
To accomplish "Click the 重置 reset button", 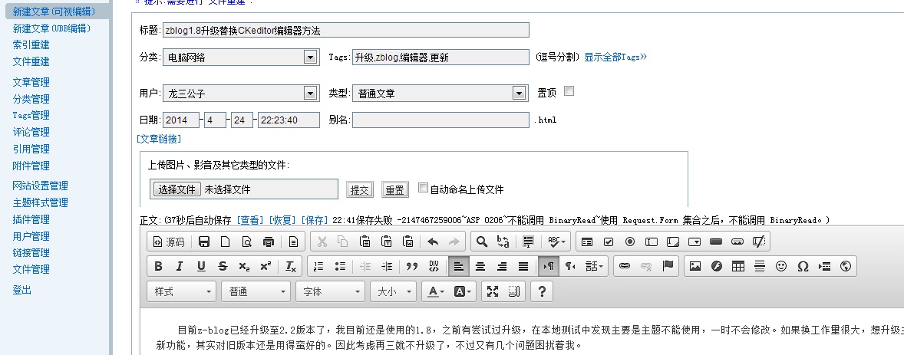I will [395, 189].
